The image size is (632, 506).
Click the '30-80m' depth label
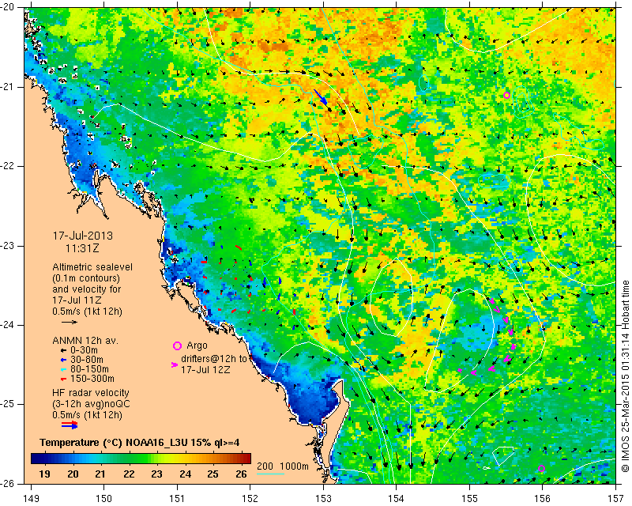(x=87, y=360)
